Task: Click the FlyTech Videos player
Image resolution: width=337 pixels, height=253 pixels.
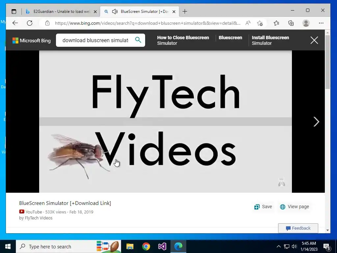Action: coord(166,122)
